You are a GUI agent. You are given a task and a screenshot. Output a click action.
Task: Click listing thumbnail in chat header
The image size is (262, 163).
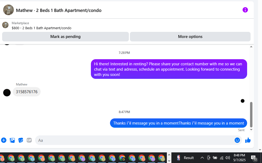9,10
